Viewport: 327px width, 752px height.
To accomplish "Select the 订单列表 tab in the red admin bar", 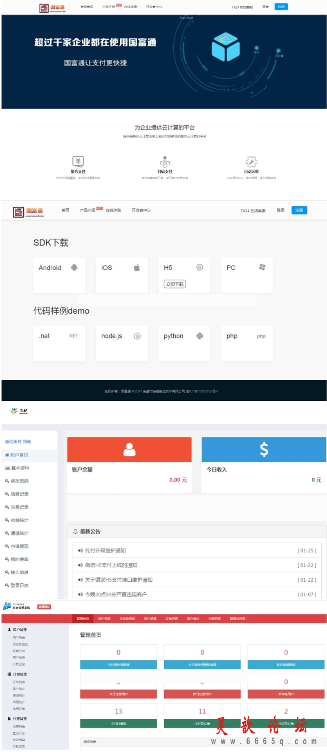I will pyautogui.click(x=172, y=619).
